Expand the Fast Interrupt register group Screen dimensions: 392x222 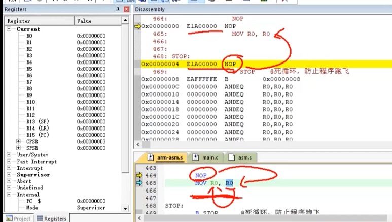[x=9, y=161]
